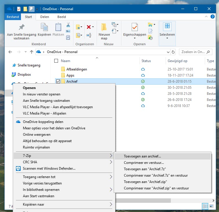Switch to the Delen ribbon tab
The image size is (219, 212).
(x=45, y=17)
